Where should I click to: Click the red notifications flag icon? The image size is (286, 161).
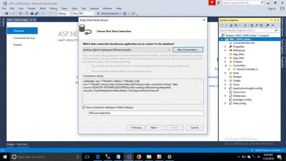coord(212,3)
